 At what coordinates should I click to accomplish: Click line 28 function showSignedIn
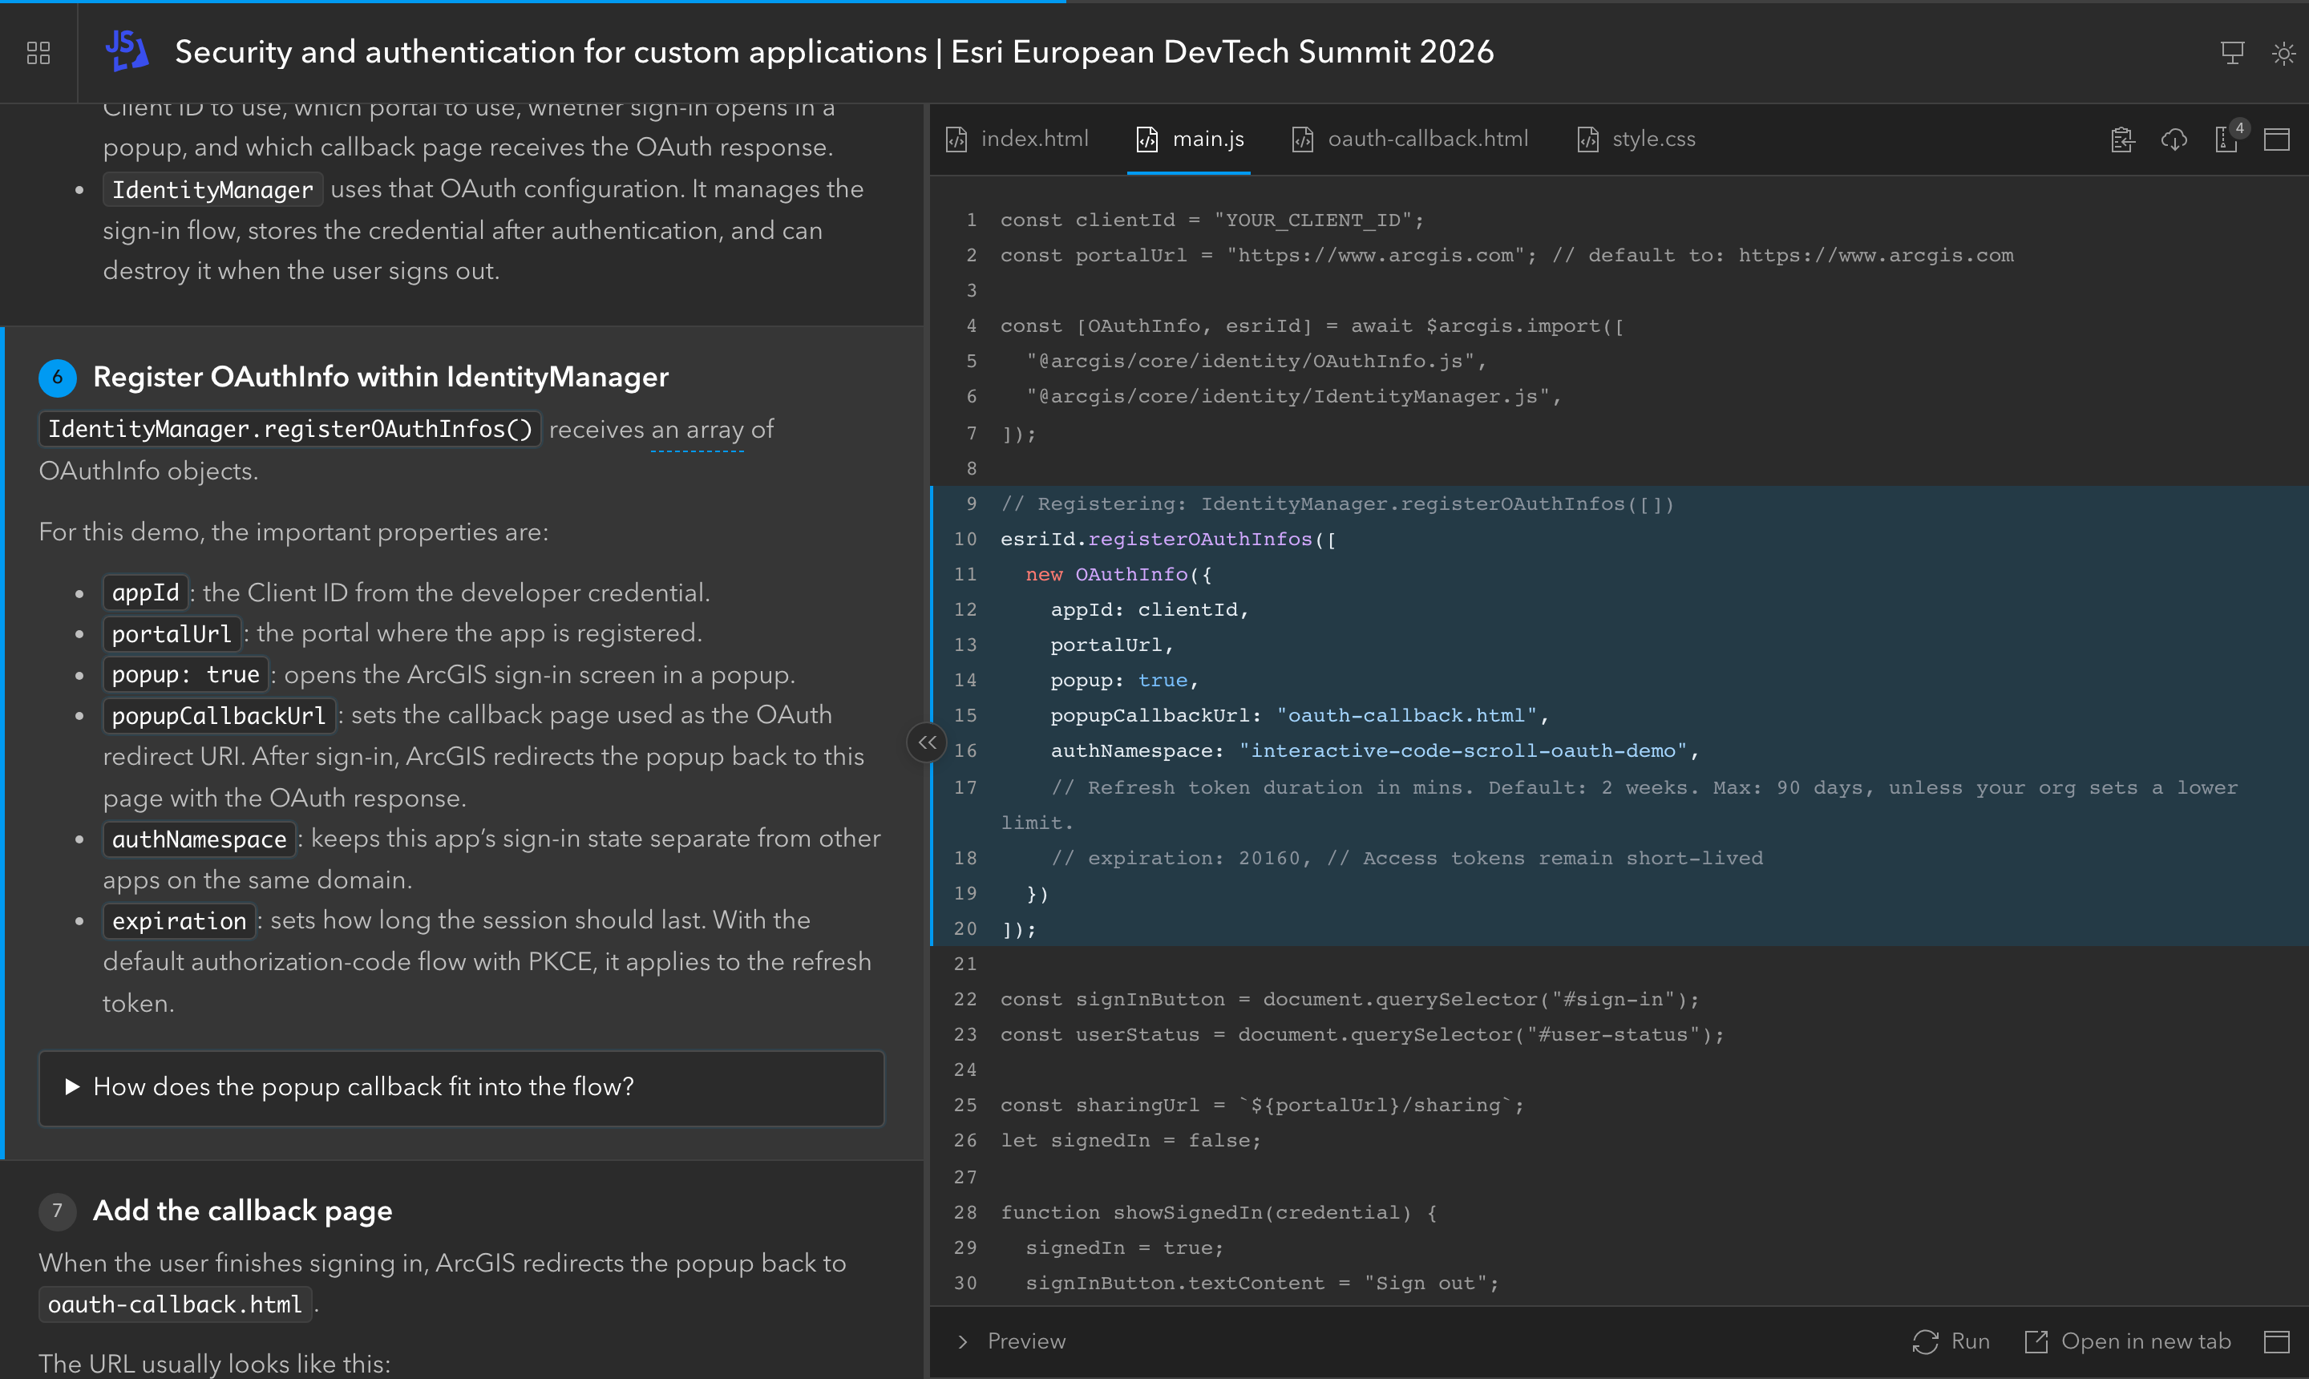click(x=1218, y=1213)
